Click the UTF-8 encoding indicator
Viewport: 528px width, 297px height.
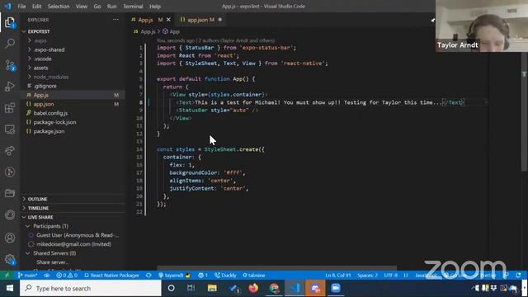tap(390, 275)
